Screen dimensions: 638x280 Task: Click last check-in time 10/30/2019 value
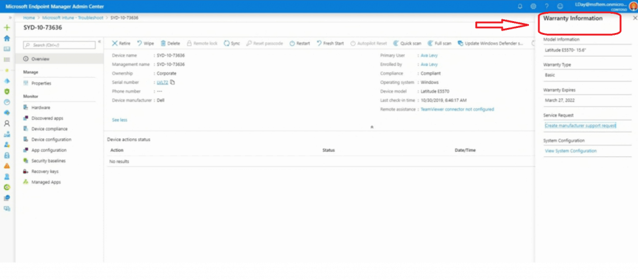tap(444, 100)
